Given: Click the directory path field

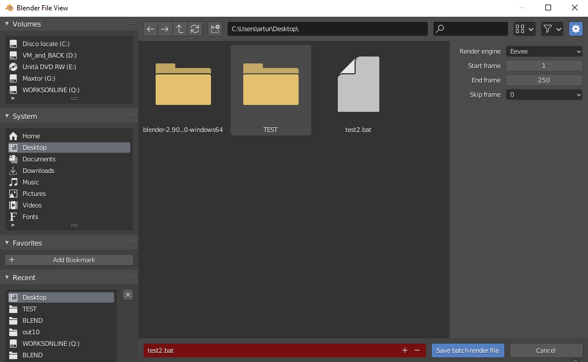Looking at the screenshot, I should tap(327, 29).
